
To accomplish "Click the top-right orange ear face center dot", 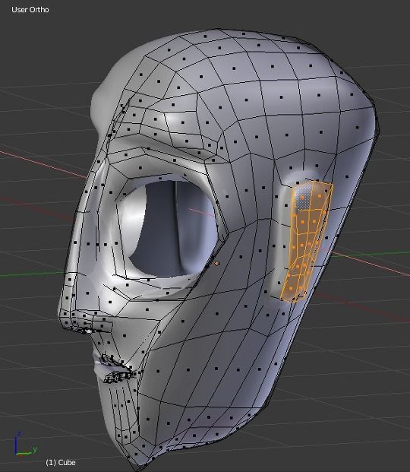I will tap(320, 196).
